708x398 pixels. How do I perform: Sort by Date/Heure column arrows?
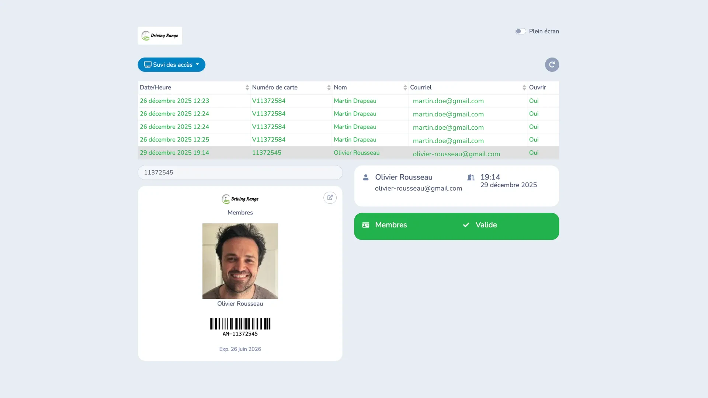(x=247, y=87)
